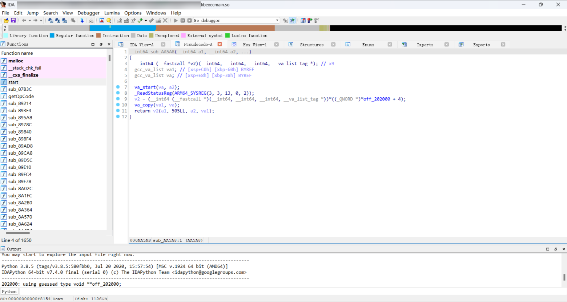Jump back with the left arrow icon
Screen dimensions: 567x302
pyautogui.click(x=24, y=20)
